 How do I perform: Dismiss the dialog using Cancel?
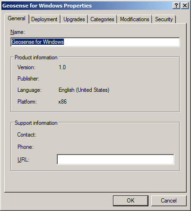pos(169,201)
